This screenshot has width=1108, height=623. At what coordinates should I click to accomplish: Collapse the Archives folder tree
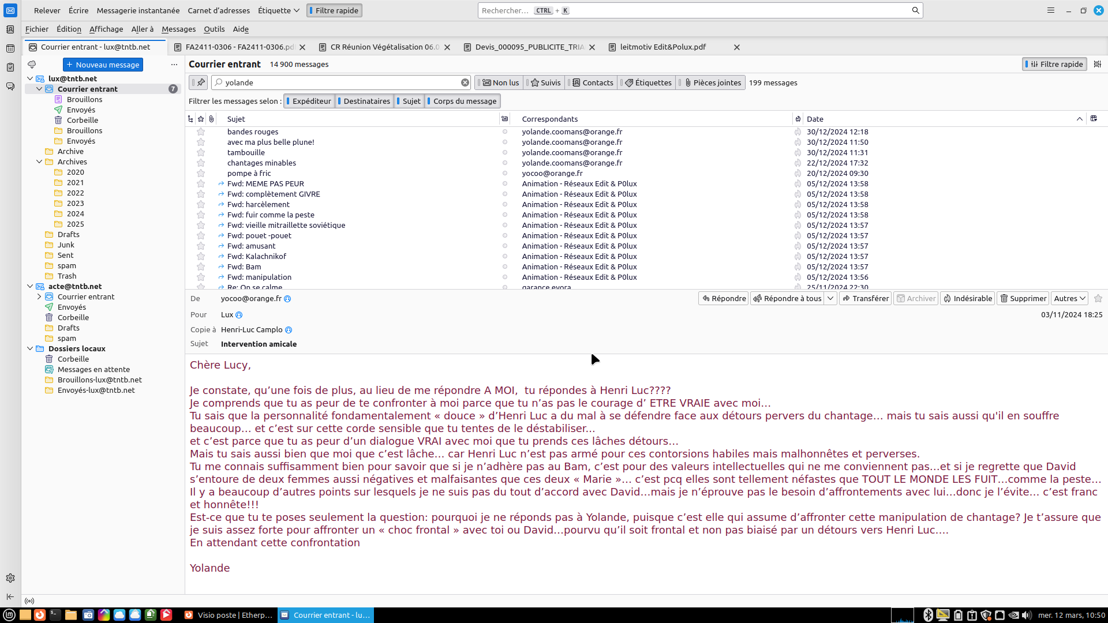[39, 162]
